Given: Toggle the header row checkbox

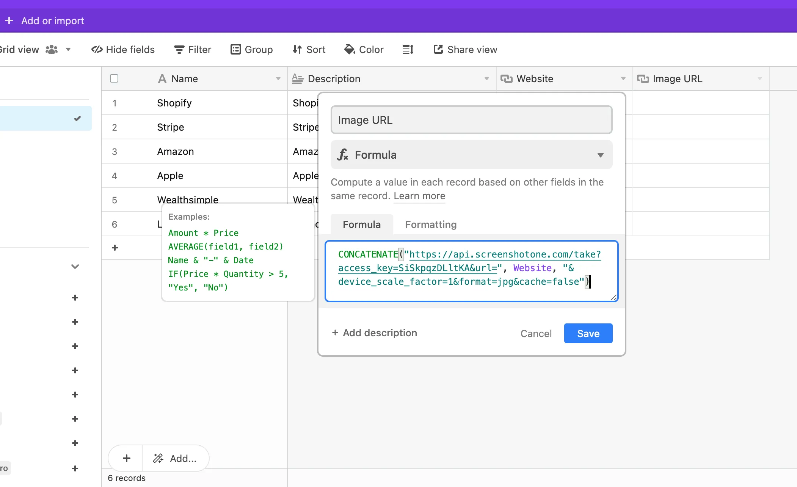Looking at the screenshot, I should (115, 78).
